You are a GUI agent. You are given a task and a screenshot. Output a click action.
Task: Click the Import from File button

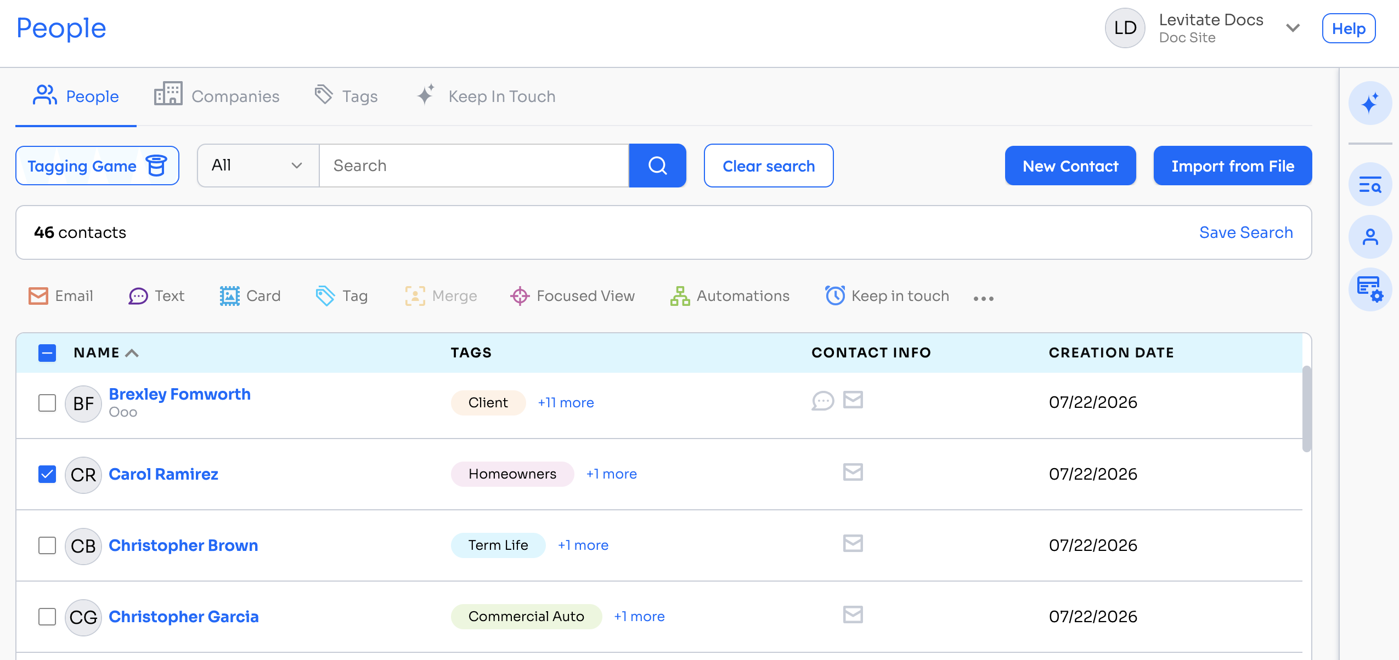tap(1233, 166)
